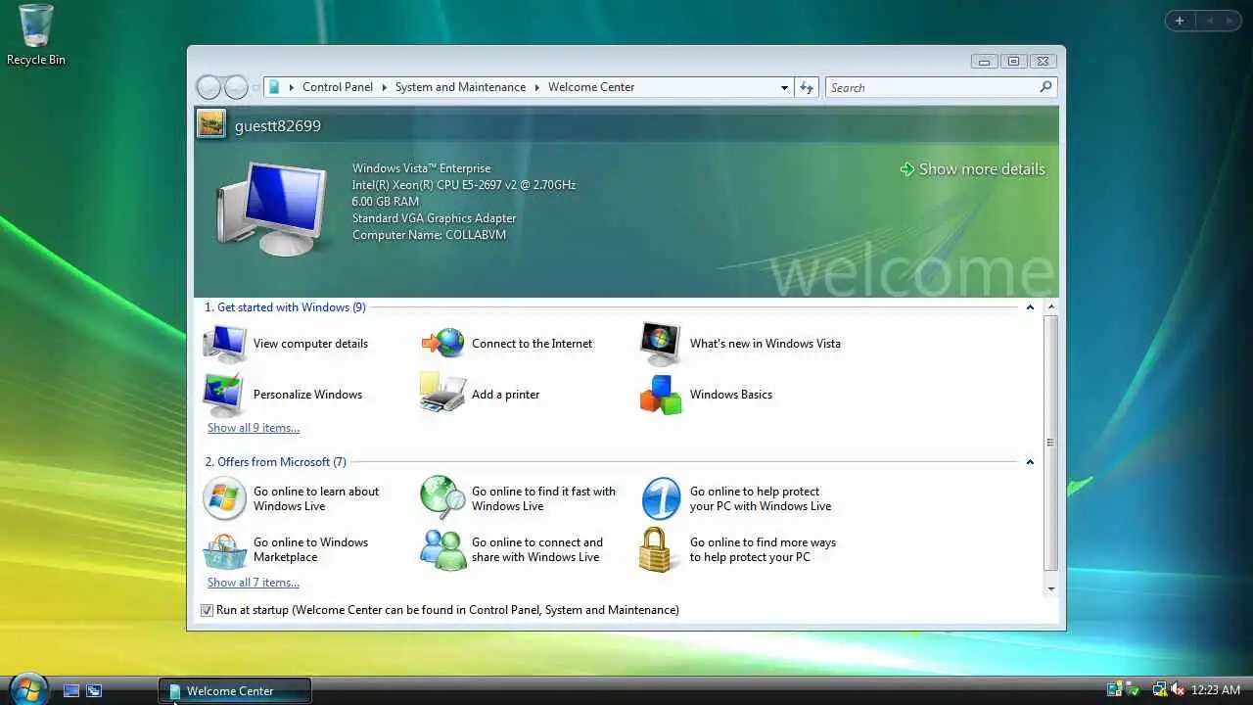
Task: Click the scrollbar down arrow
Action: pyautogui.click(x=1050, y=589)
